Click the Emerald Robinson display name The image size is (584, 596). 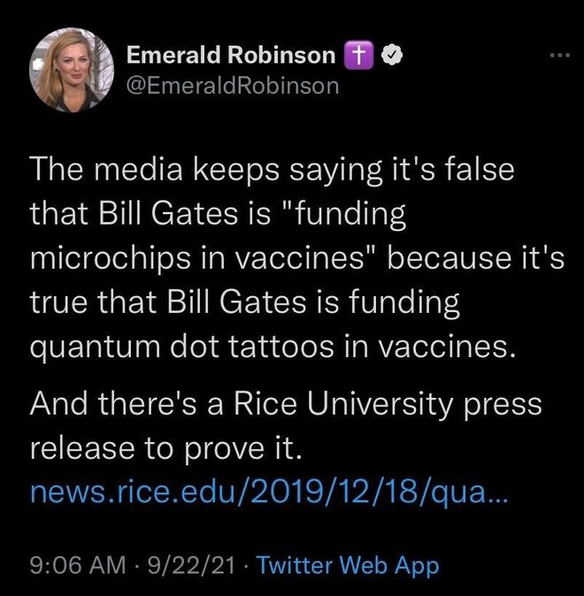[231, 55]
